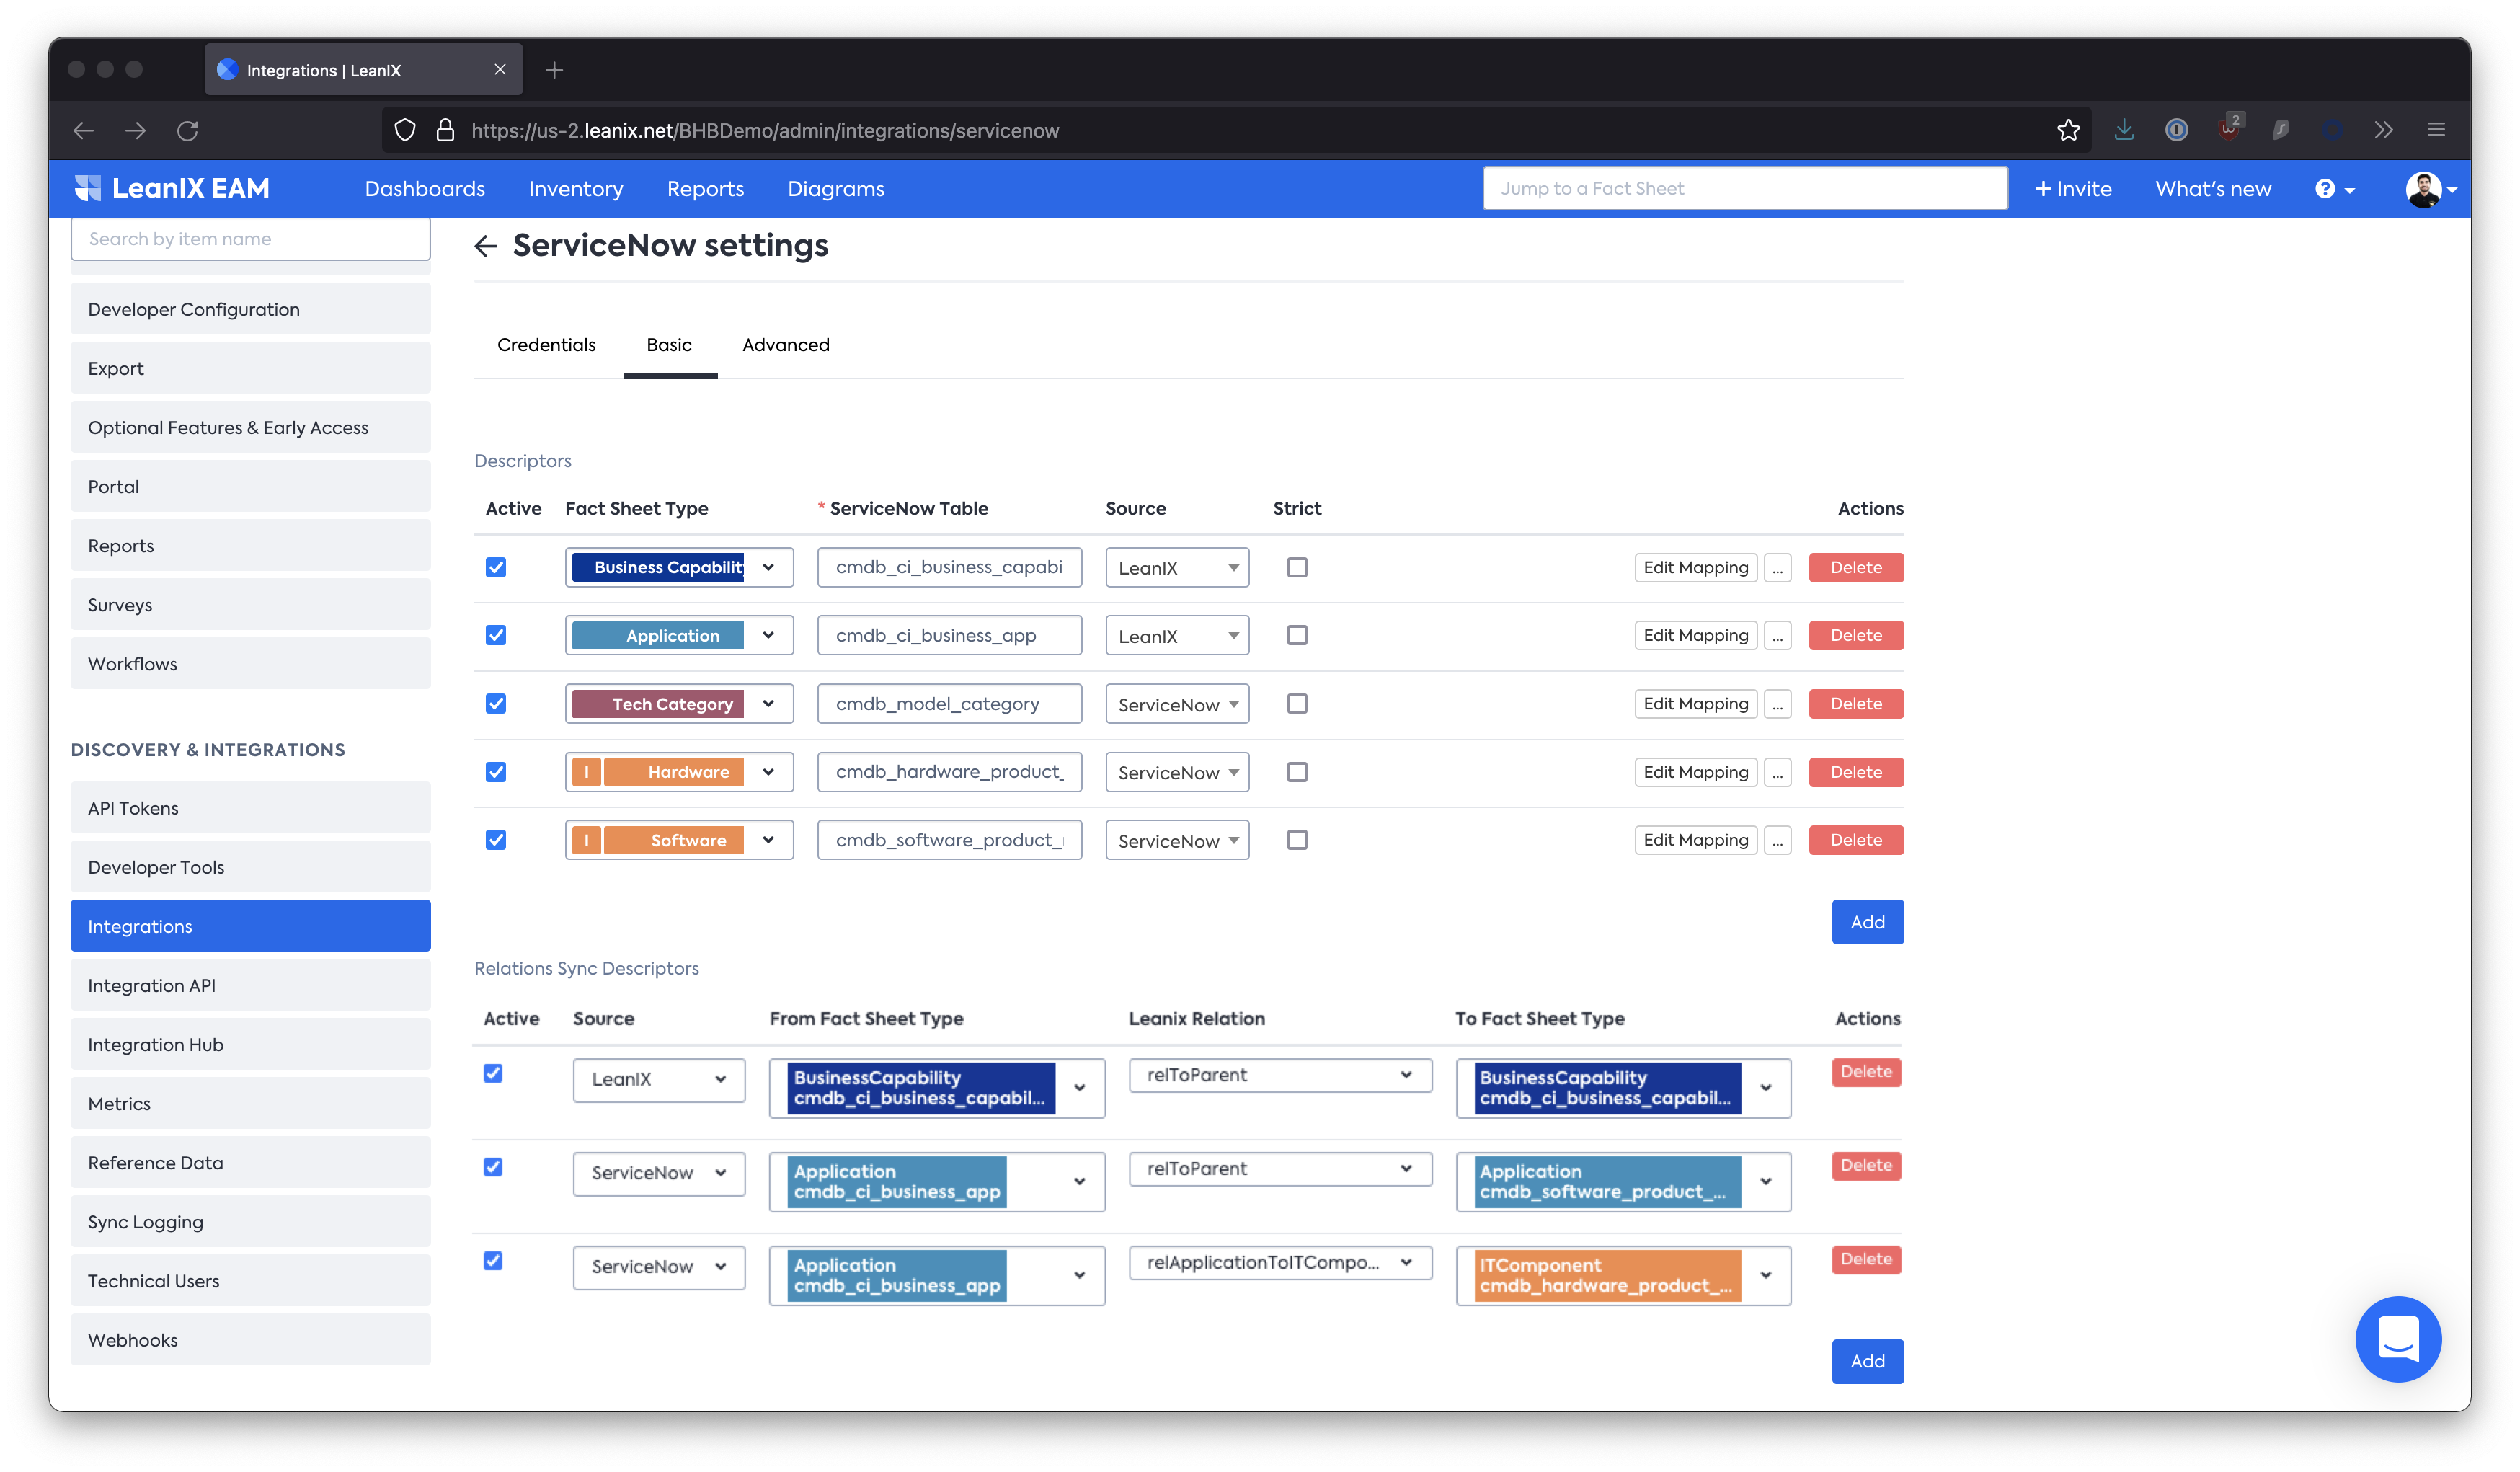This screenshot has width=2520, height=1472.
Task: Click the back arrow beside ServiceNow settings
Action: 486,246
